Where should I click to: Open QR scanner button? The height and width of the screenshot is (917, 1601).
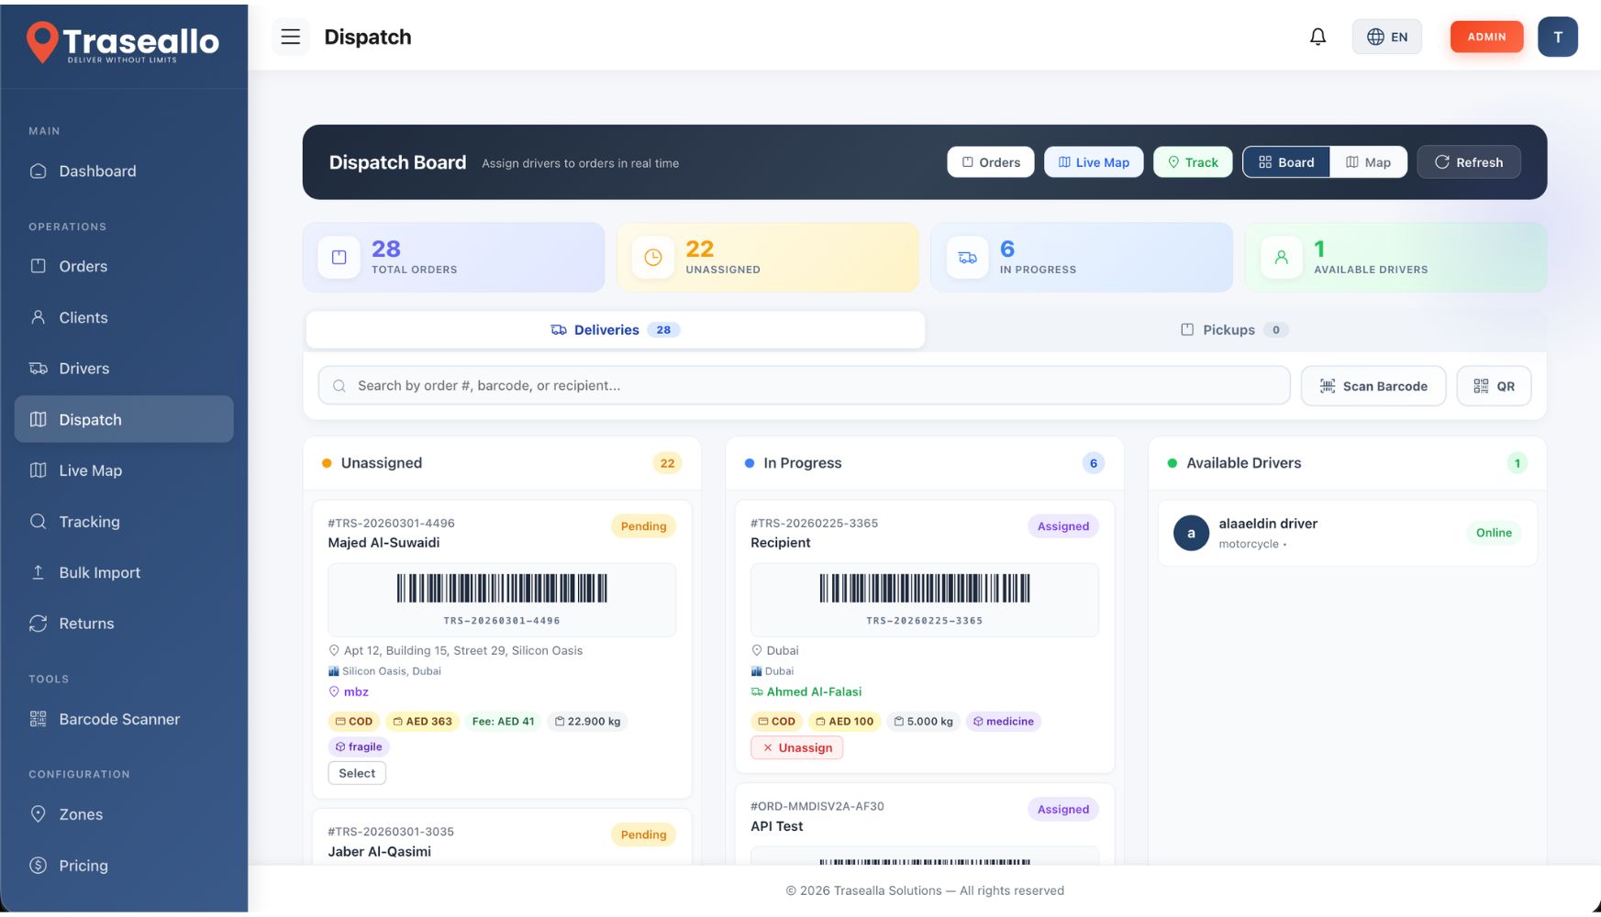point(1493,386)
